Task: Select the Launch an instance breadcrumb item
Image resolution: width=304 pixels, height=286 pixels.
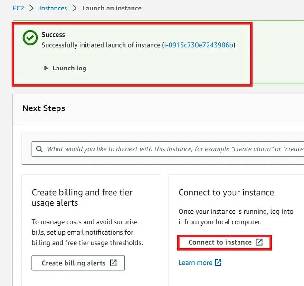Action: 112,8
